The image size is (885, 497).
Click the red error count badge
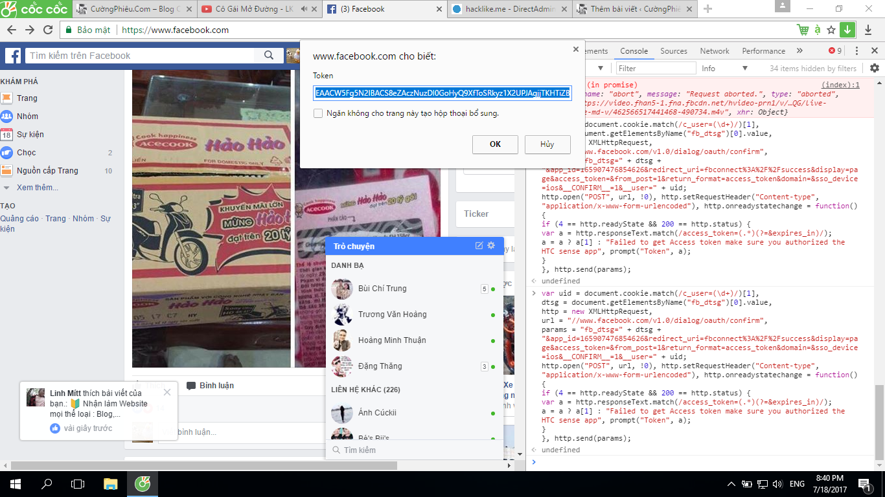tap(835, 51)
